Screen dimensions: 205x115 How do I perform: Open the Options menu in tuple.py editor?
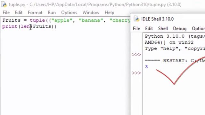pyautogui.click(x=69, y=13)
